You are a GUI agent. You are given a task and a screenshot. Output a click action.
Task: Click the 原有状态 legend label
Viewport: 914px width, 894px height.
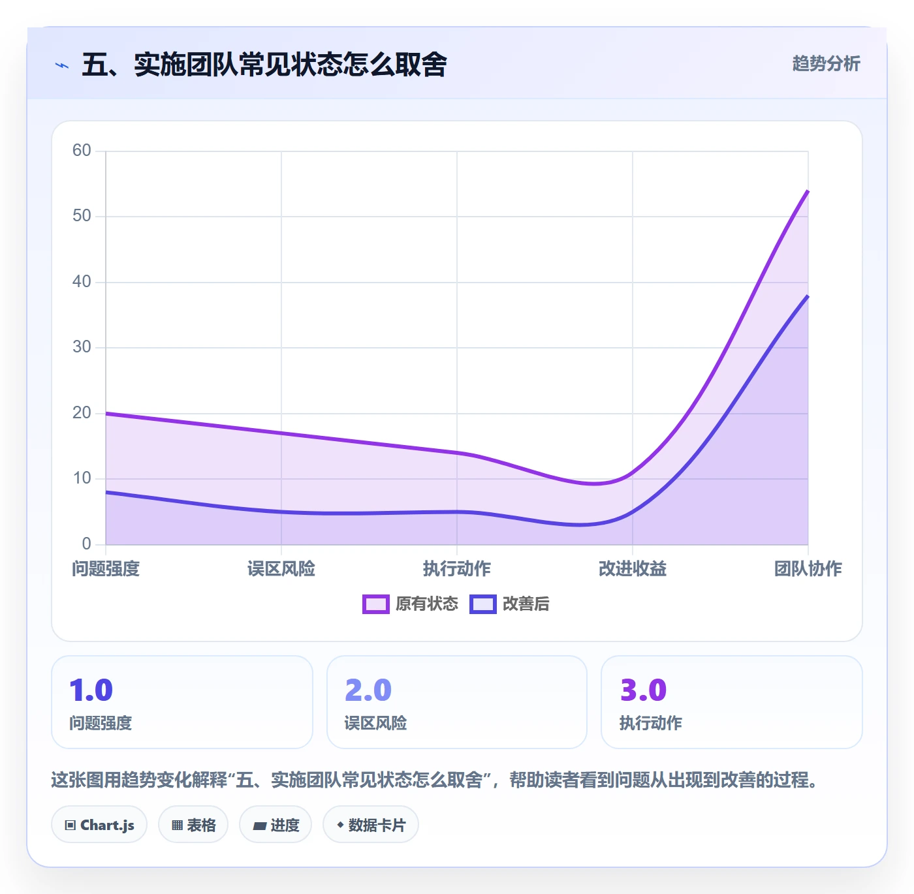point(427,604)
